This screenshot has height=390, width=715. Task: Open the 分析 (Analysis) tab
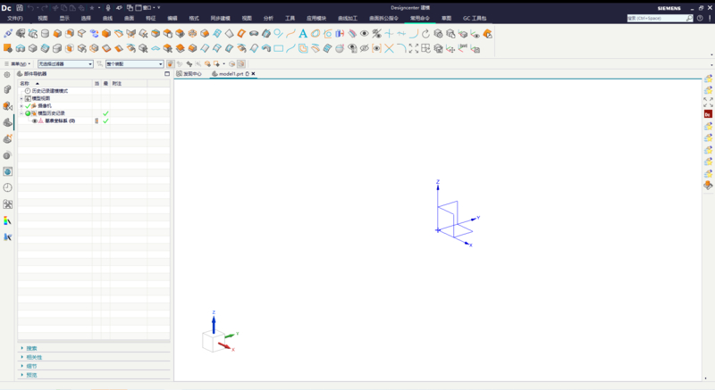tap(268, 18)
